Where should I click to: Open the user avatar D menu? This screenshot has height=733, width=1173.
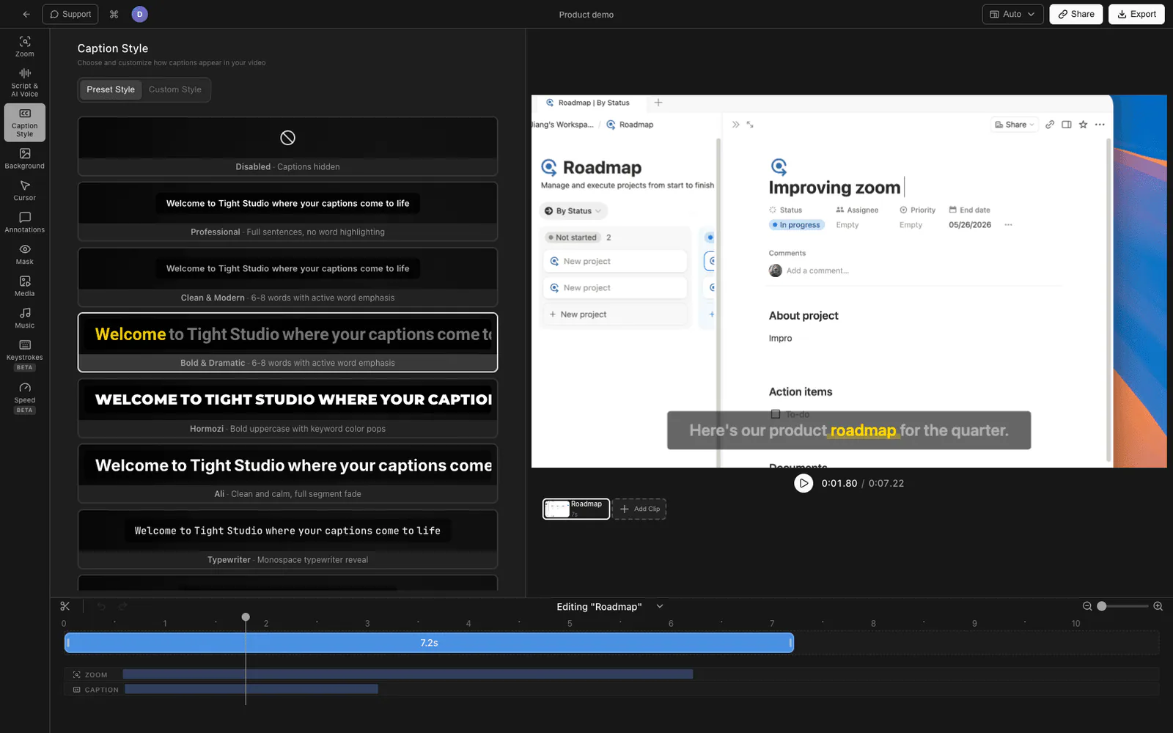pos(139,14)
